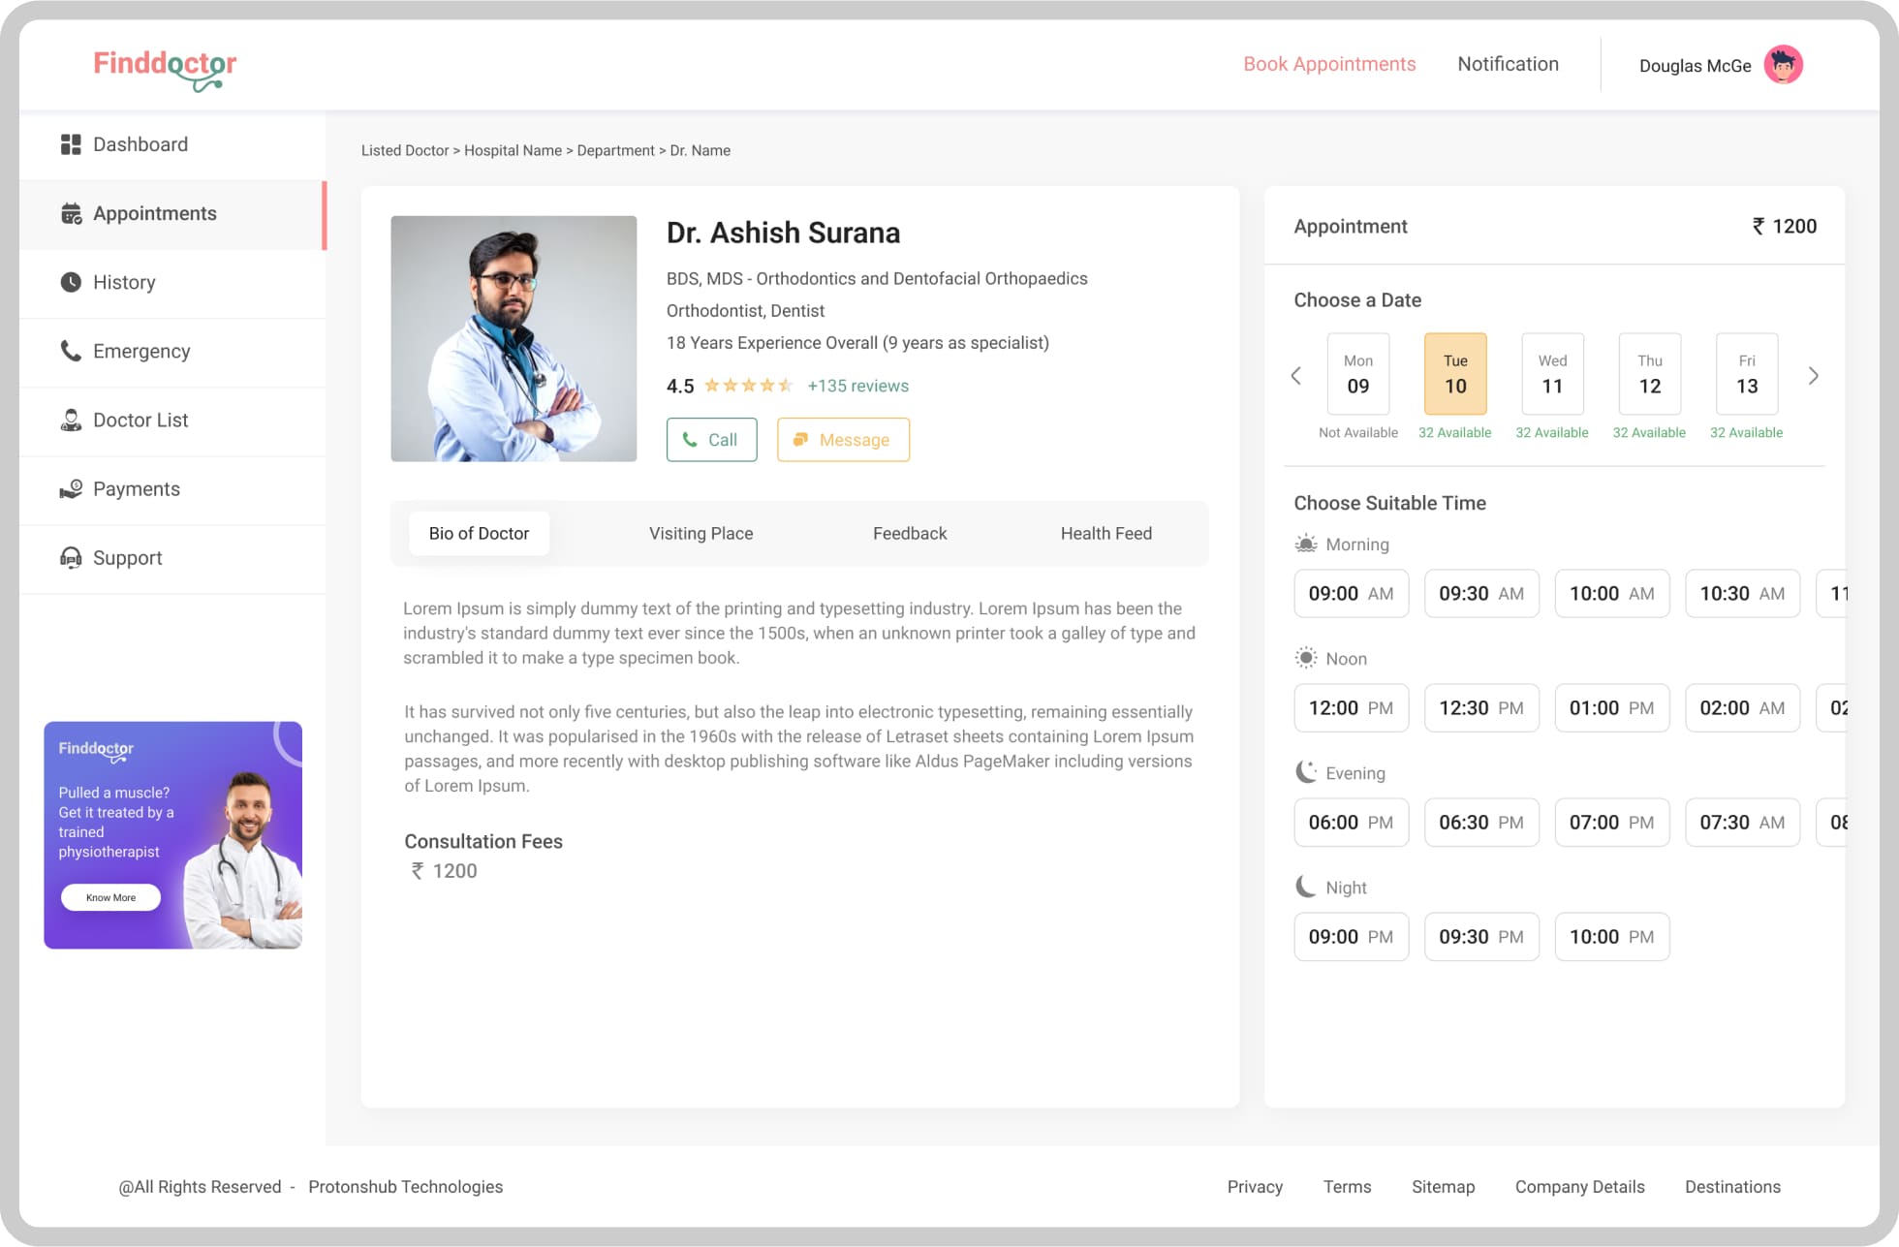1899x1247 pixels.
Task: Choose the 09:30 PM slot
Action: [1481, 937]
